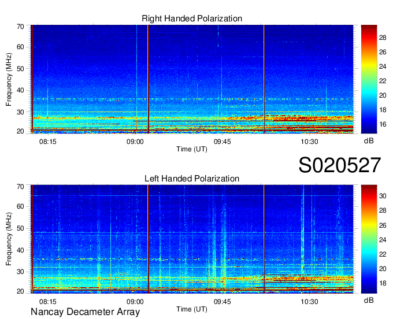Click the 20 value on bottom colorbar

383,269
